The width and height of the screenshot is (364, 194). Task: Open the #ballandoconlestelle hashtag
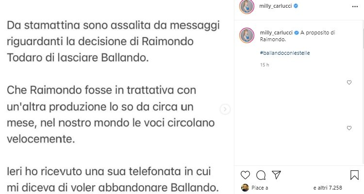tap(285, 53)
